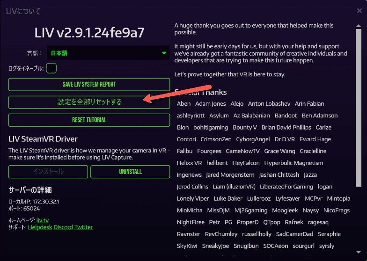Image resolution: width=367 pixels, height=261 pixels.
Task: Open the Helpdesk support link
Action: [x=40, y=227]
